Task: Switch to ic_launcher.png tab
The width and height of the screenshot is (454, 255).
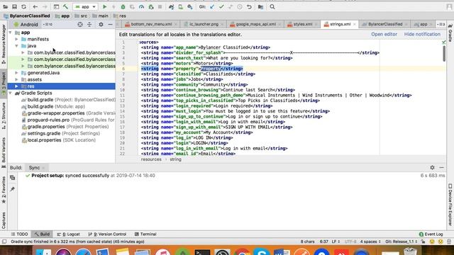Action: [203, 24]
